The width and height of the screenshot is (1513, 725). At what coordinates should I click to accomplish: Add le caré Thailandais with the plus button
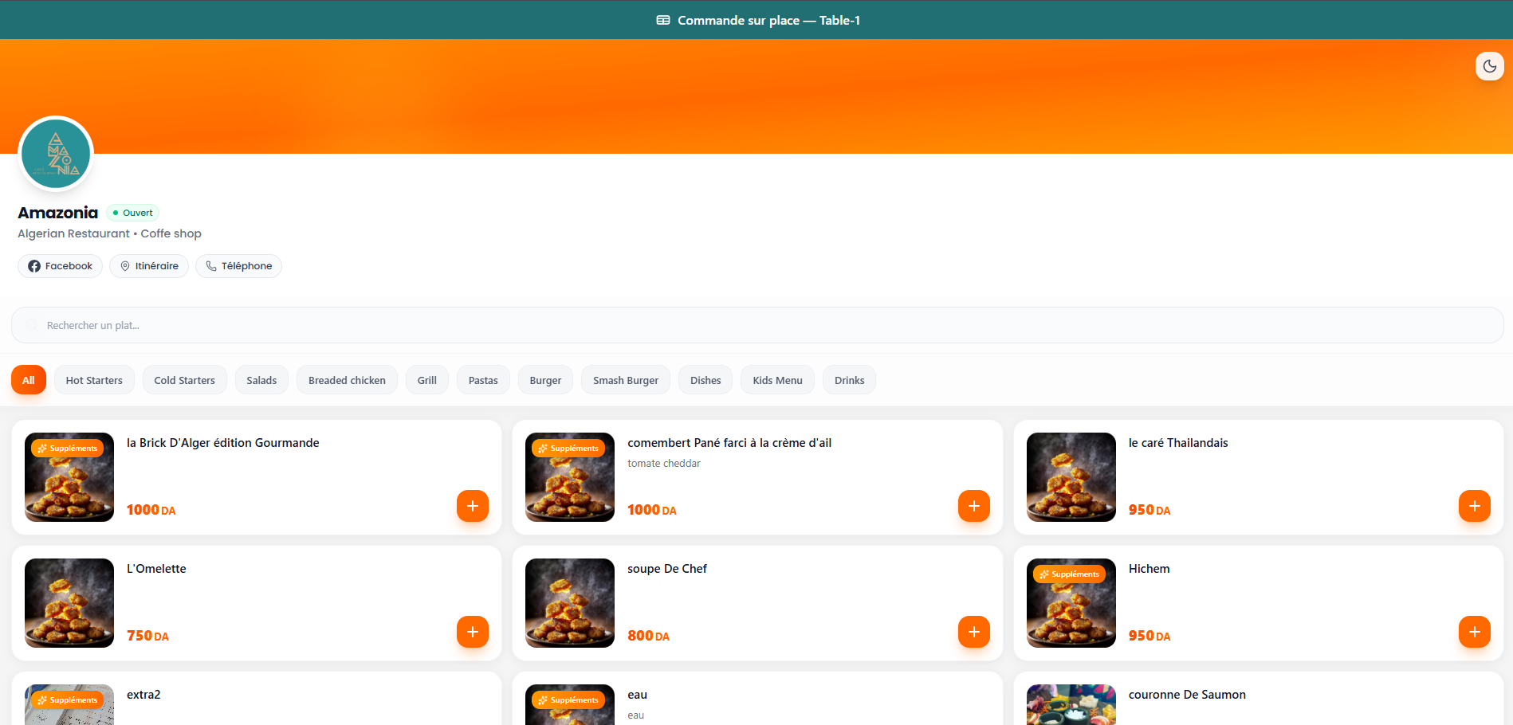tap(1474, 506)
